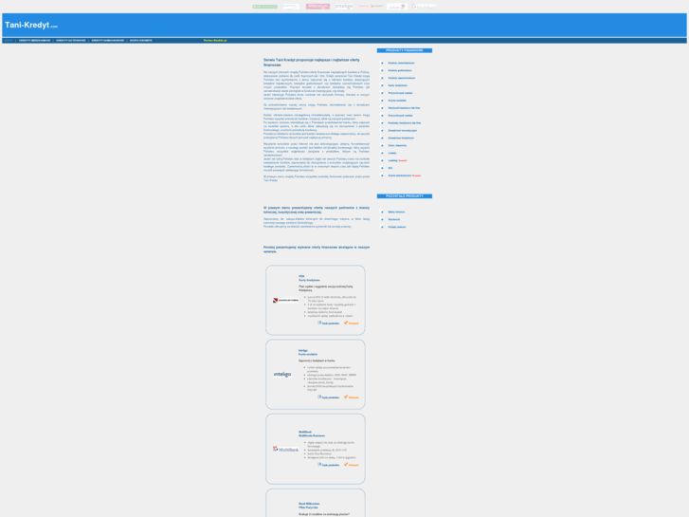Image resolution: width=689 pixels, height=517 pixels.
Task: Click the Produkty Finansowe section header
Action: tap(405, 50)
